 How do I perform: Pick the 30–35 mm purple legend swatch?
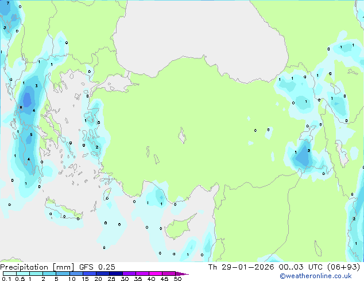point(129,274)
